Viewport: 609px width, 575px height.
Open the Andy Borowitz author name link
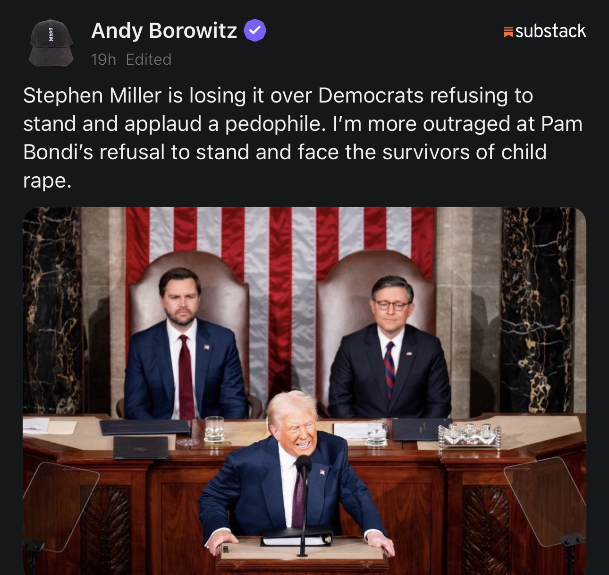[164, 31]
